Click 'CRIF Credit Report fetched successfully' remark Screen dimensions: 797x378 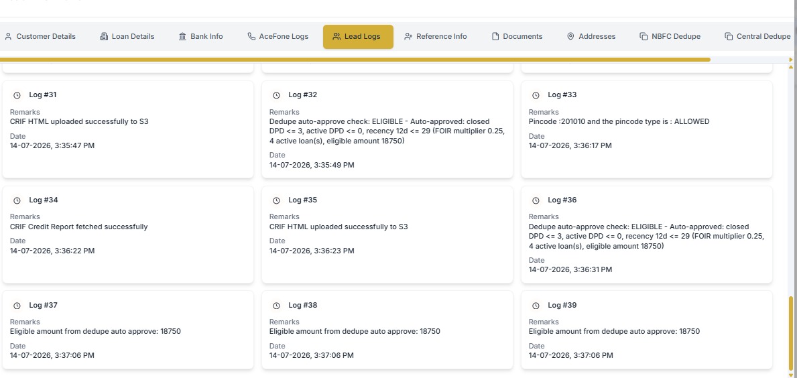coord(79,227)
